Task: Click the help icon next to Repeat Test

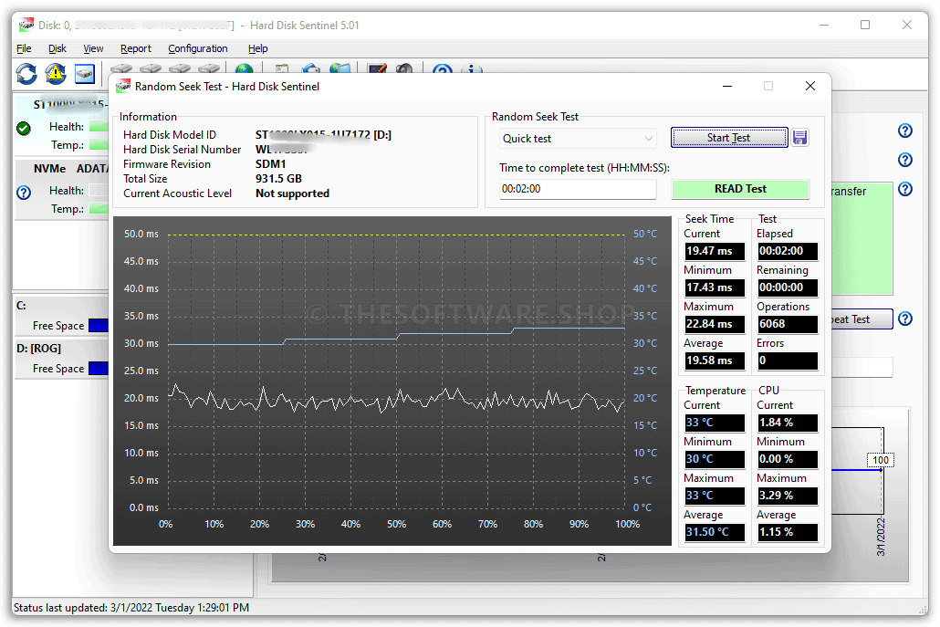Action: (905, 319)
